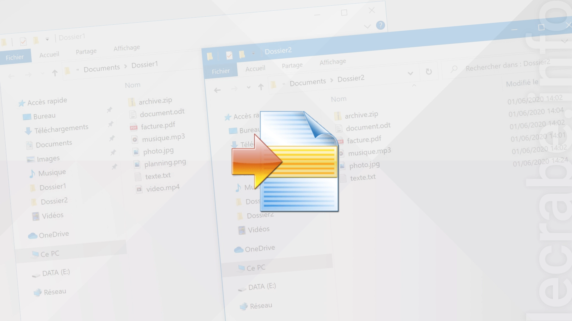Go up one folder in Dossier2 window
This screenshot has width=572, height=321.
click(x=261, y=87)
